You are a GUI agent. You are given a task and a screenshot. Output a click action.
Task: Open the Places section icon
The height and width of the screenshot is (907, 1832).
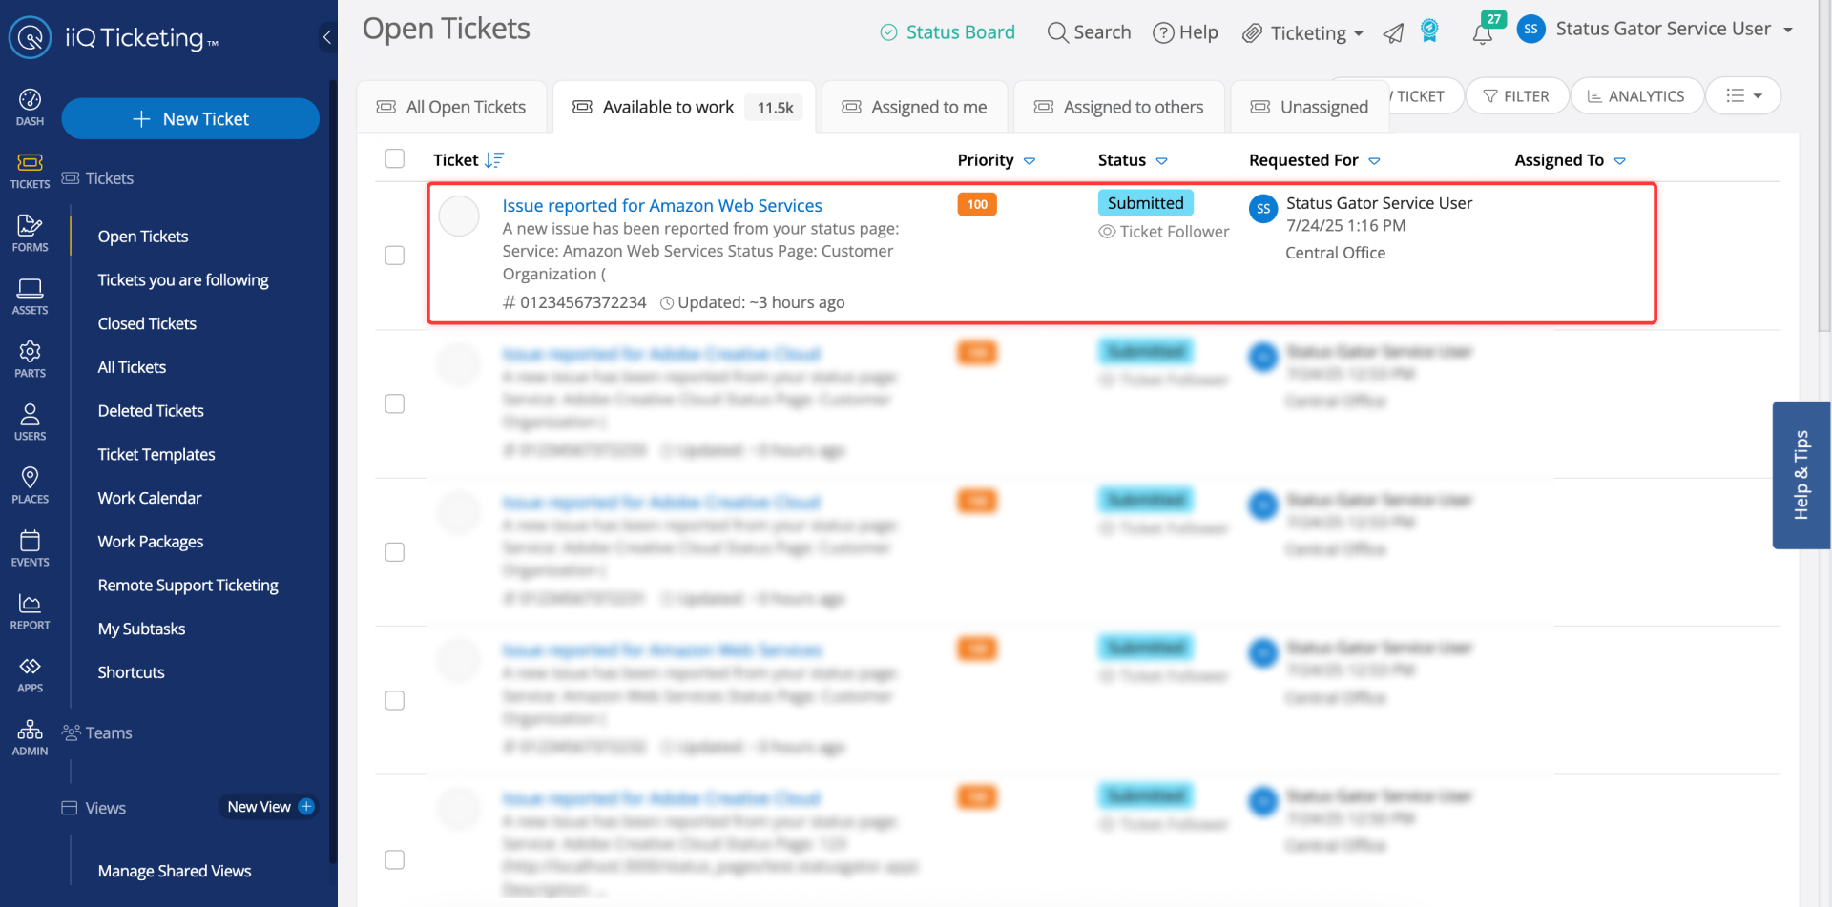[30, 484]
